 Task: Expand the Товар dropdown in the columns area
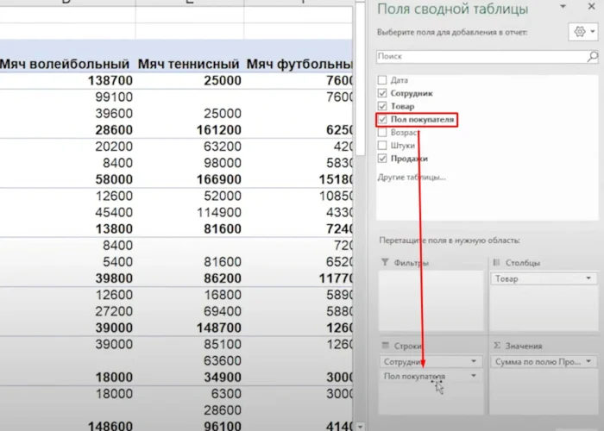click(x=588, y=279)
